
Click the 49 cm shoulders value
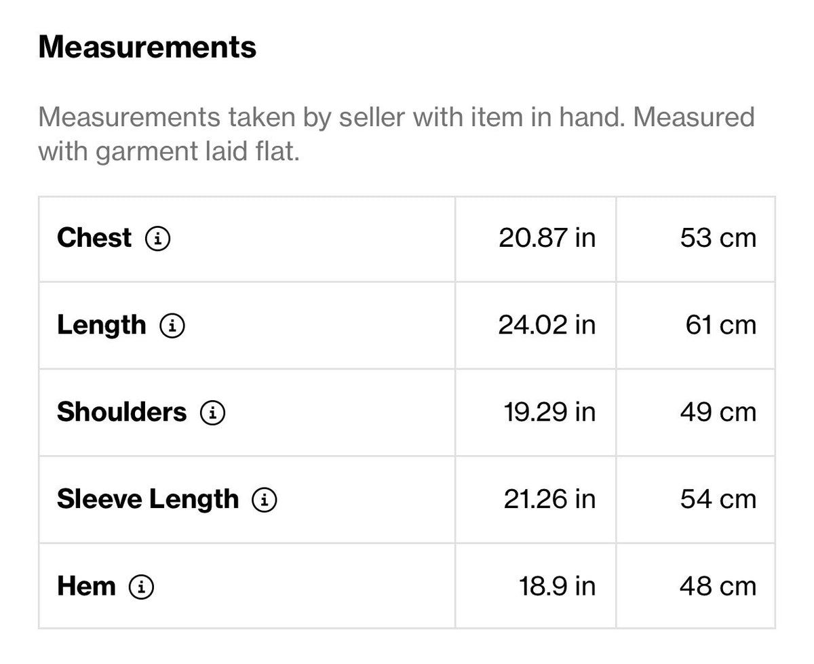click(718, 412)
